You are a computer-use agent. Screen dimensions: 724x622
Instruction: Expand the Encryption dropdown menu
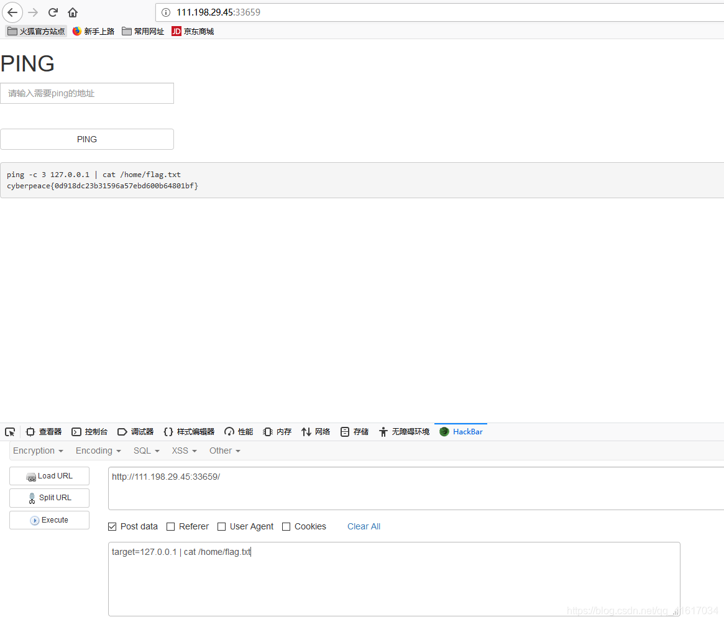coord(38,450)
